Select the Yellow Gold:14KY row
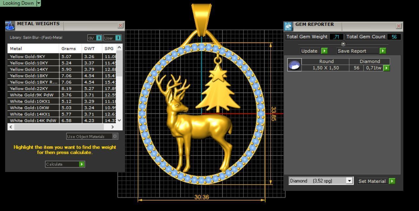The width and height of the screenshot is (419, 211). coord(62,69)
